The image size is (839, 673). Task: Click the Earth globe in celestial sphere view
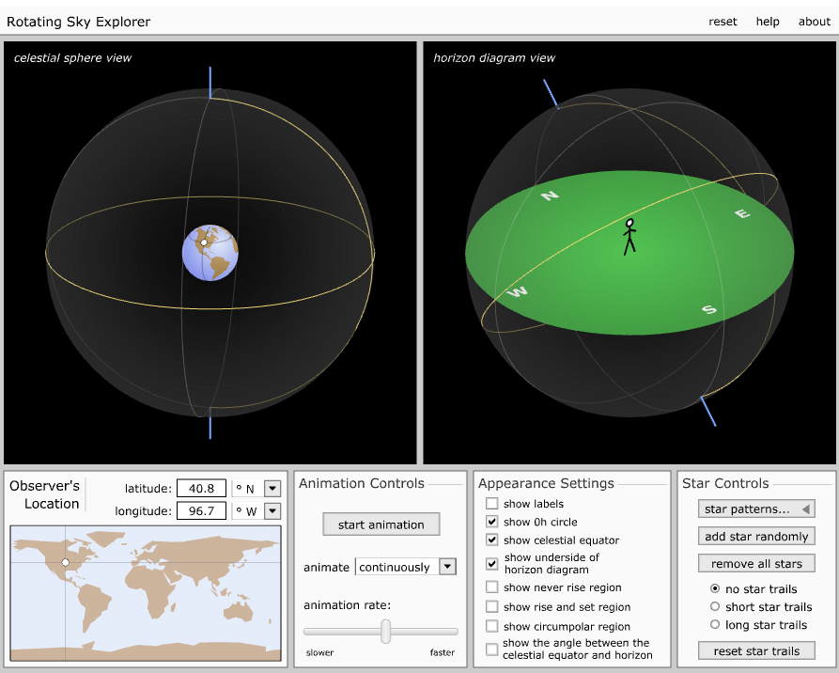[x=210, y=253]
